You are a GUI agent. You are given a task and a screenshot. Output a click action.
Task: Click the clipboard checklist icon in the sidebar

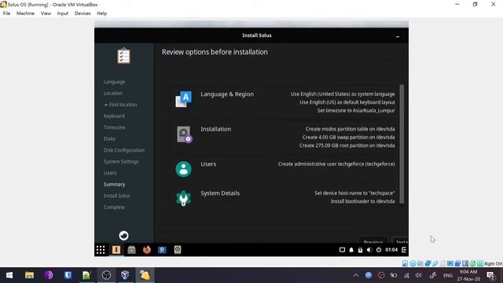point(123,56)
